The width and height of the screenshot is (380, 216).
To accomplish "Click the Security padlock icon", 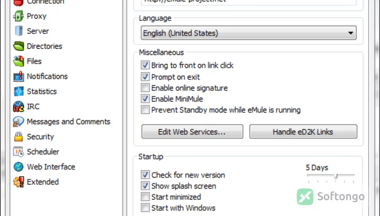I will click(19, 136).
